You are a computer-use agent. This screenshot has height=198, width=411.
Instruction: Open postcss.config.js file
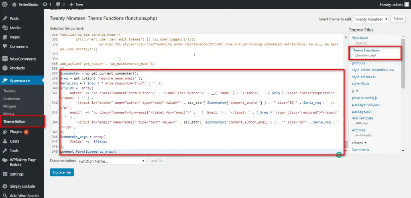click(x=364, y=98)
